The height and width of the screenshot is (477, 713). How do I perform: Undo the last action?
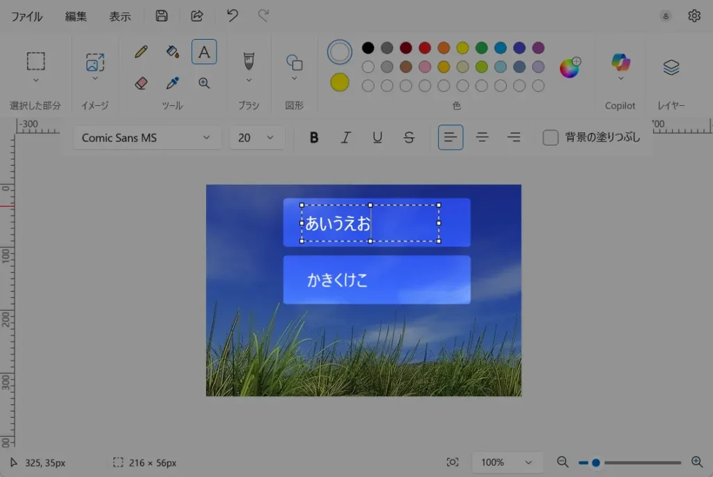pos(233,16)
